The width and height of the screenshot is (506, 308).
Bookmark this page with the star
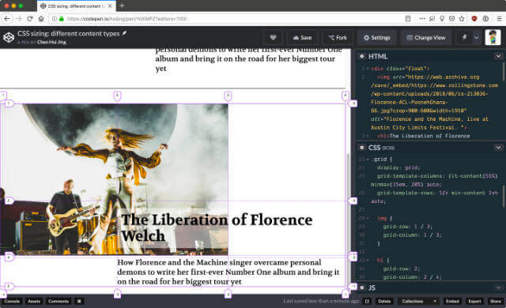click(x=462, y=19)
